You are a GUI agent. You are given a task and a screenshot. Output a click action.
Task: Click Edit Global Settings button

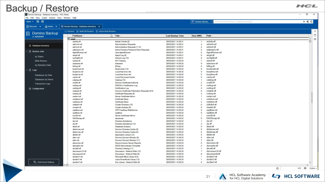pyautogui.click(x=43, y=162)
